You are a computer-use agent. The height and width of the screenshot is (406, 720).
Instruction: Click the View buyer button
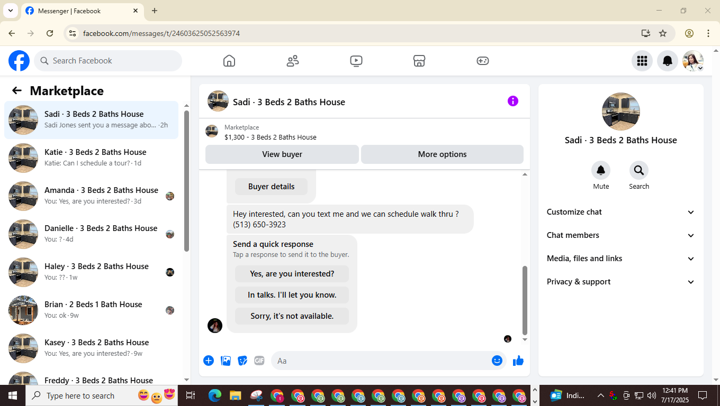click(x=282, y=154)
